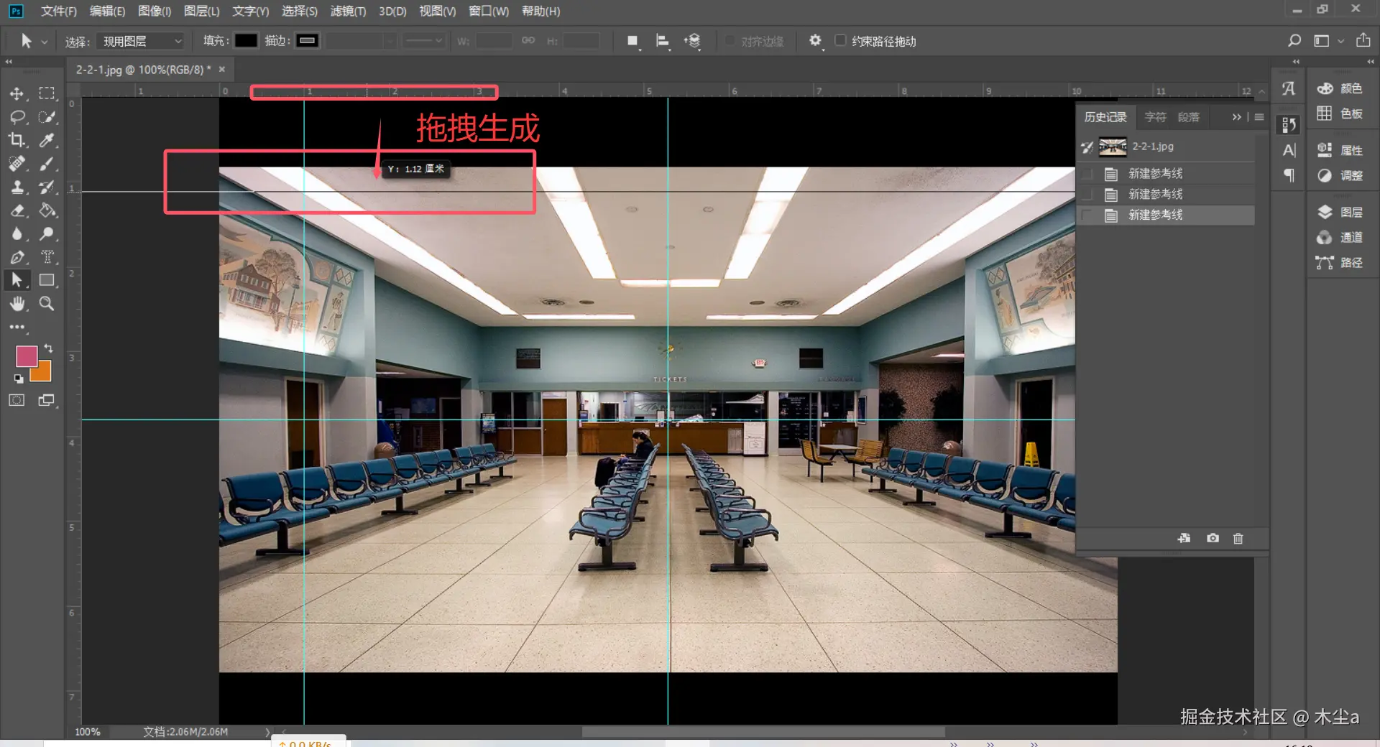Select the Clone Stamp tool

coord(17,187)
